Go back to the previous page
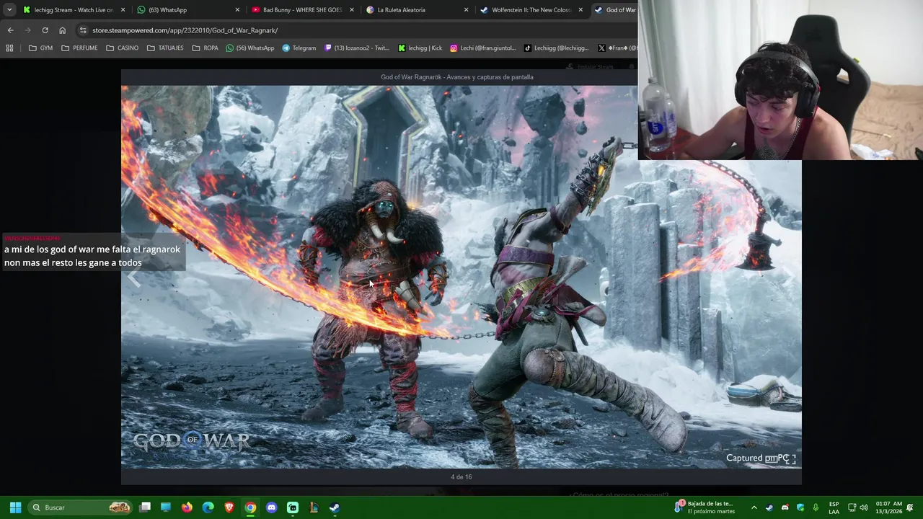This screenshot has width=923, height=519. [10, 30]
